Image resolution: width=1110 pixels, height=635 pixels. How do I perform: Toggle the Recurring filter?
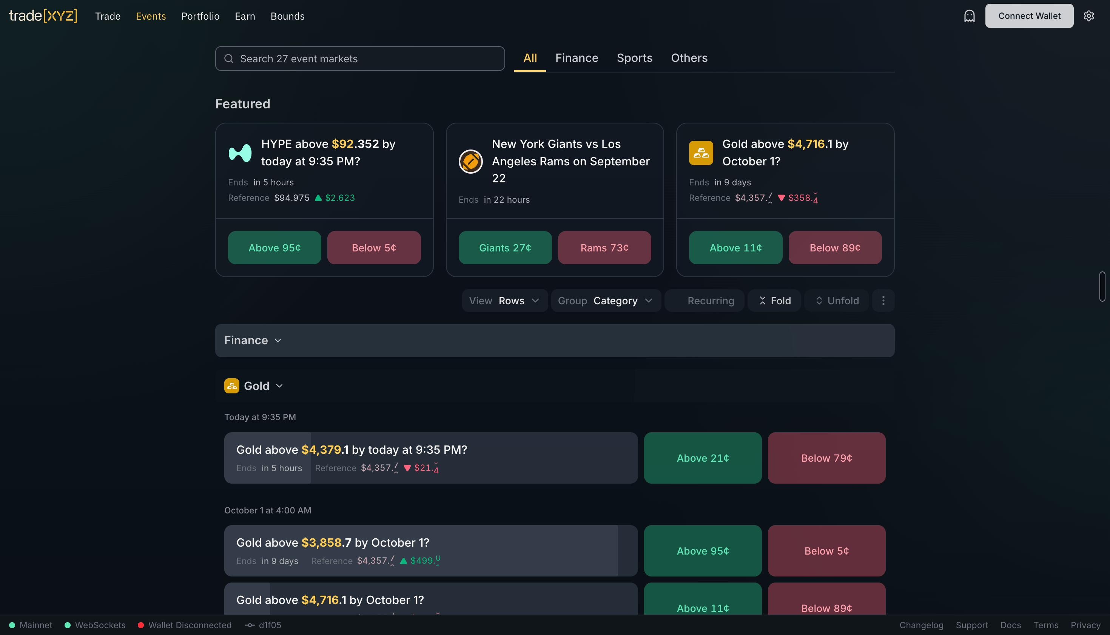(705, 301)
